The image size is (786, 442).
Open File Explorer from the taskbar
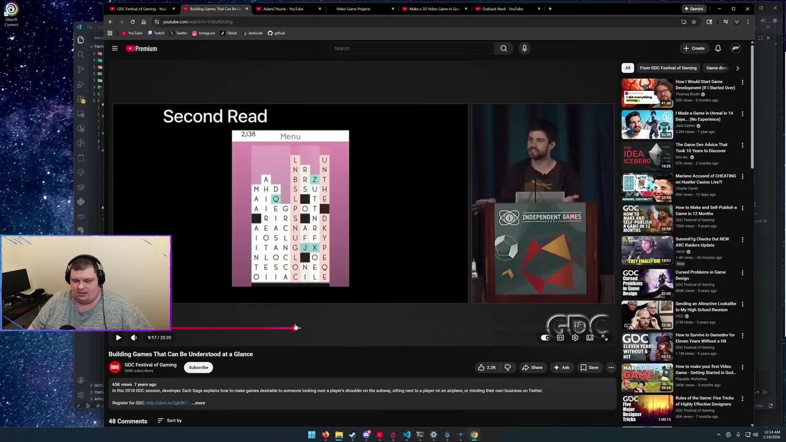[x=339, y=435]
